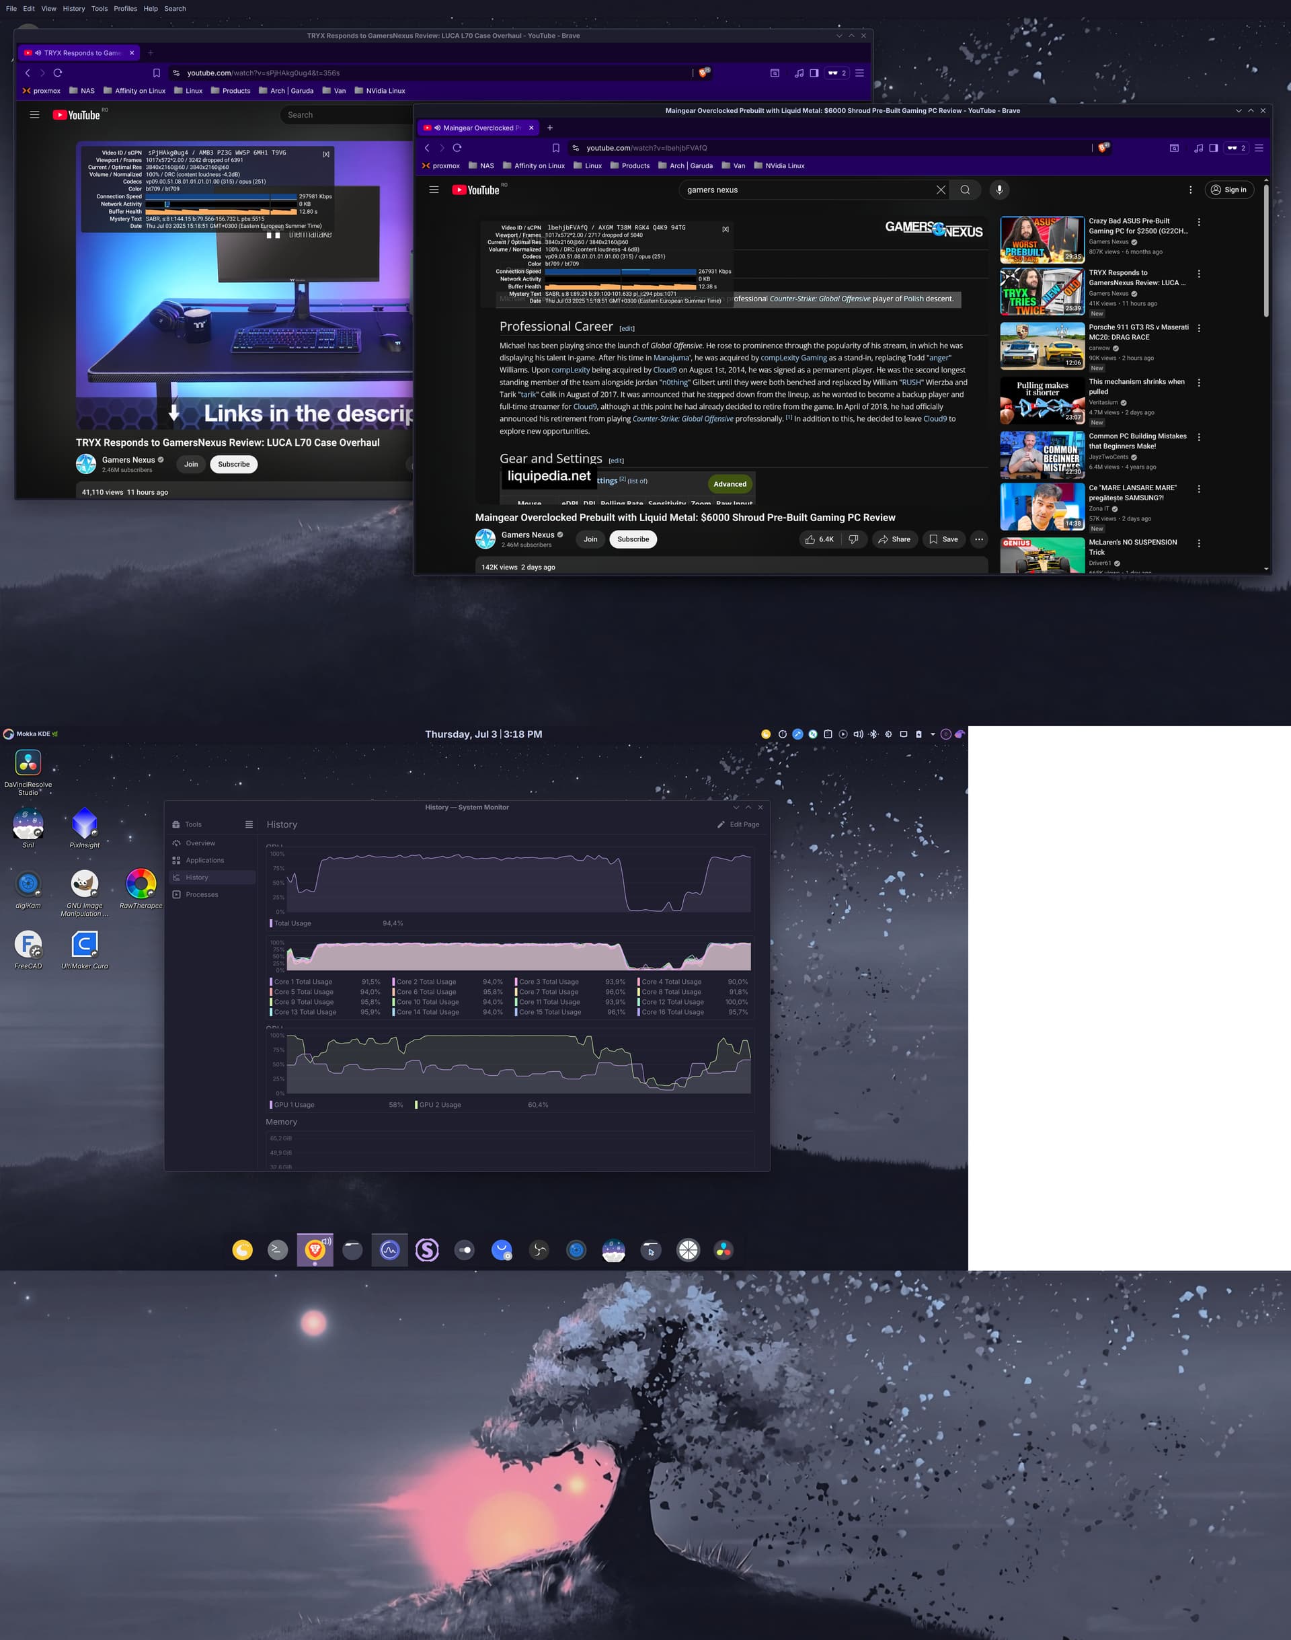Close stats for nerds overlay in TRYX video
Image resolution: width=1291 pixels, height=1640 pixels.
click(325, 154)
